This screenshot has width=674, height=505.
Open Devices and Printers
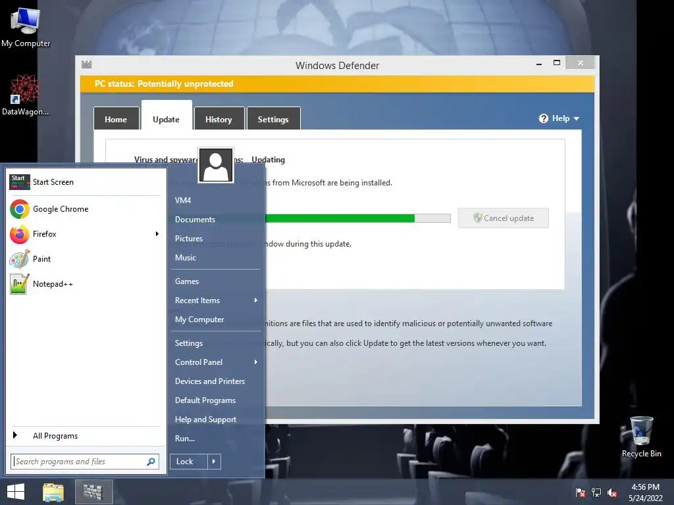pyautogui.click(x=216, y=381)
